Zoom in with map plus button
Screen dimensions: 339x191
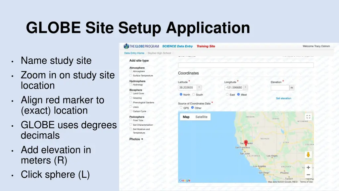pyautogui.click(x=308, y=167)
